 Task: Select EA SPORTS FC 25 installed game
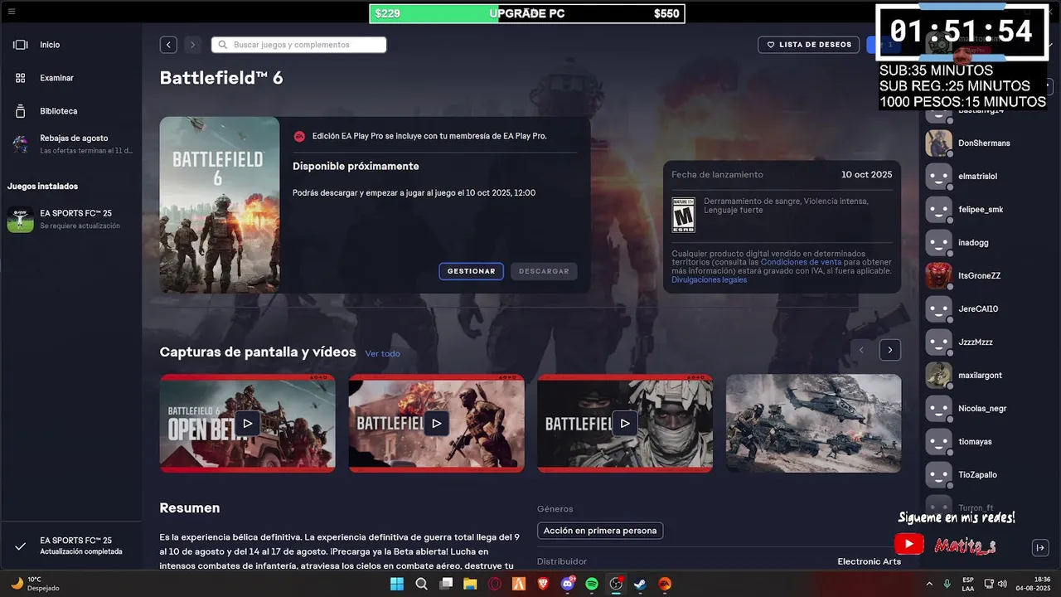73,220
